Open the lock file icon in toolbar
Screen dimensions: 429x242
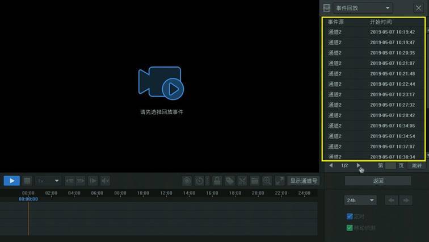217,181
